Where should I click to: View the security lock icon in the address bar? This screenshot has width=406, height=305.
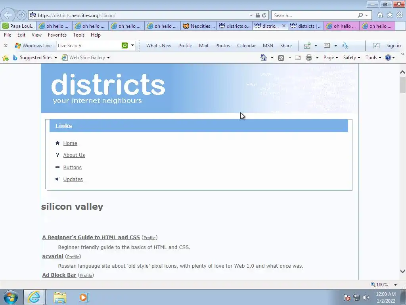258,15
